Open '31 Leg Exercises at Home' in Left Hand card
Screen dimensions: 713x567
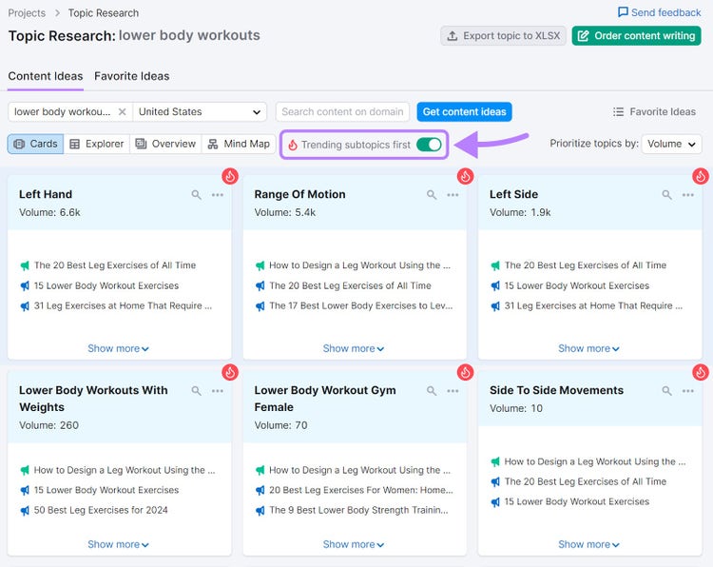pos(123,305)
